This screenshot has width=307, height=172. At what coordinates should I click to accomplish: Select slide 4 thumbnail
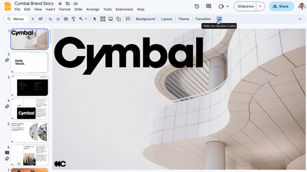pyautogui.click(x=30, y=109)
